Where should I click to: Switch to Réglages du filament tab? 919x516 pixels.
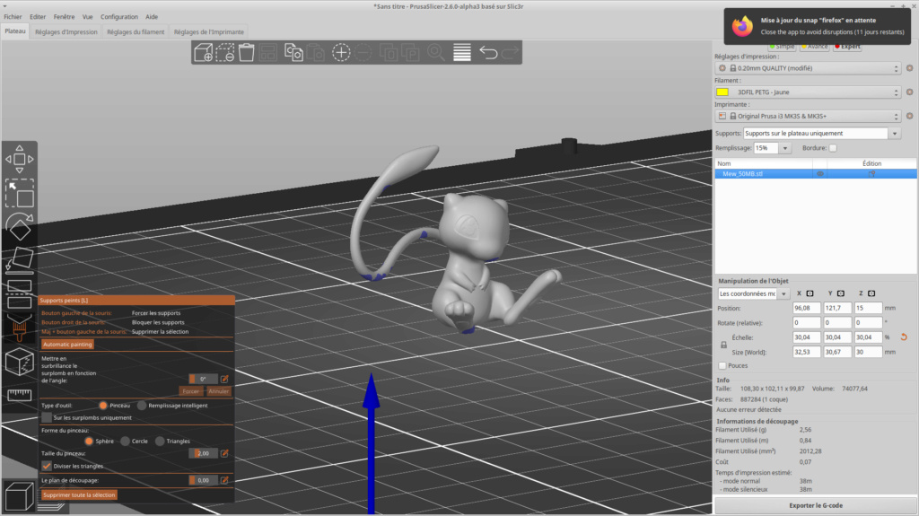point(136,32)
